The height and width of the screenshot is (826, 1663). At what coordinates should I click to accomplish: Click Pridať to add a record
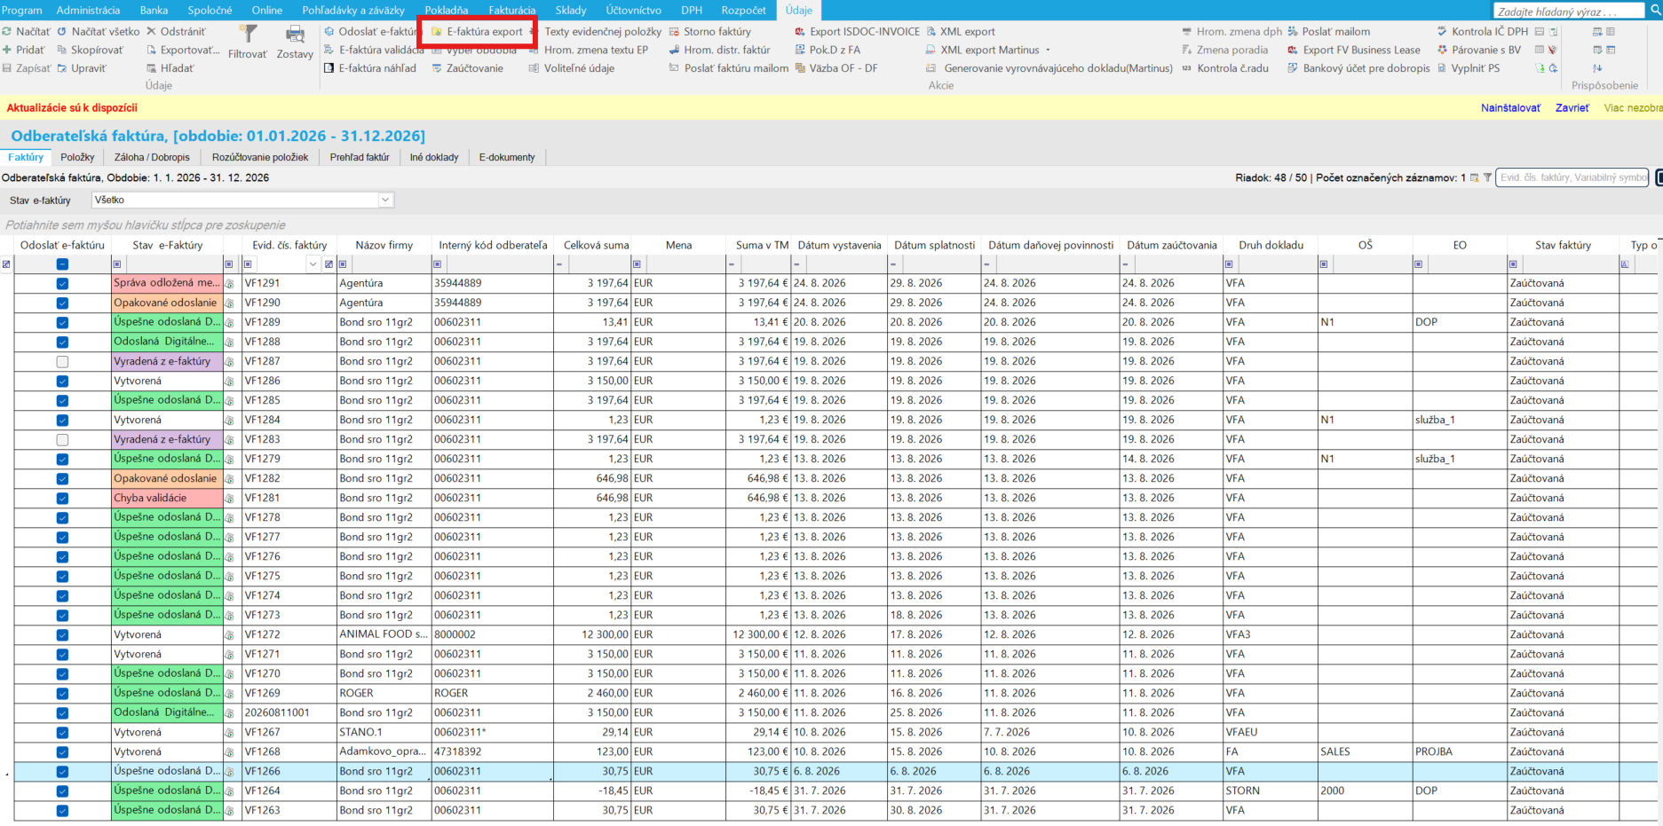click(25, 50)
